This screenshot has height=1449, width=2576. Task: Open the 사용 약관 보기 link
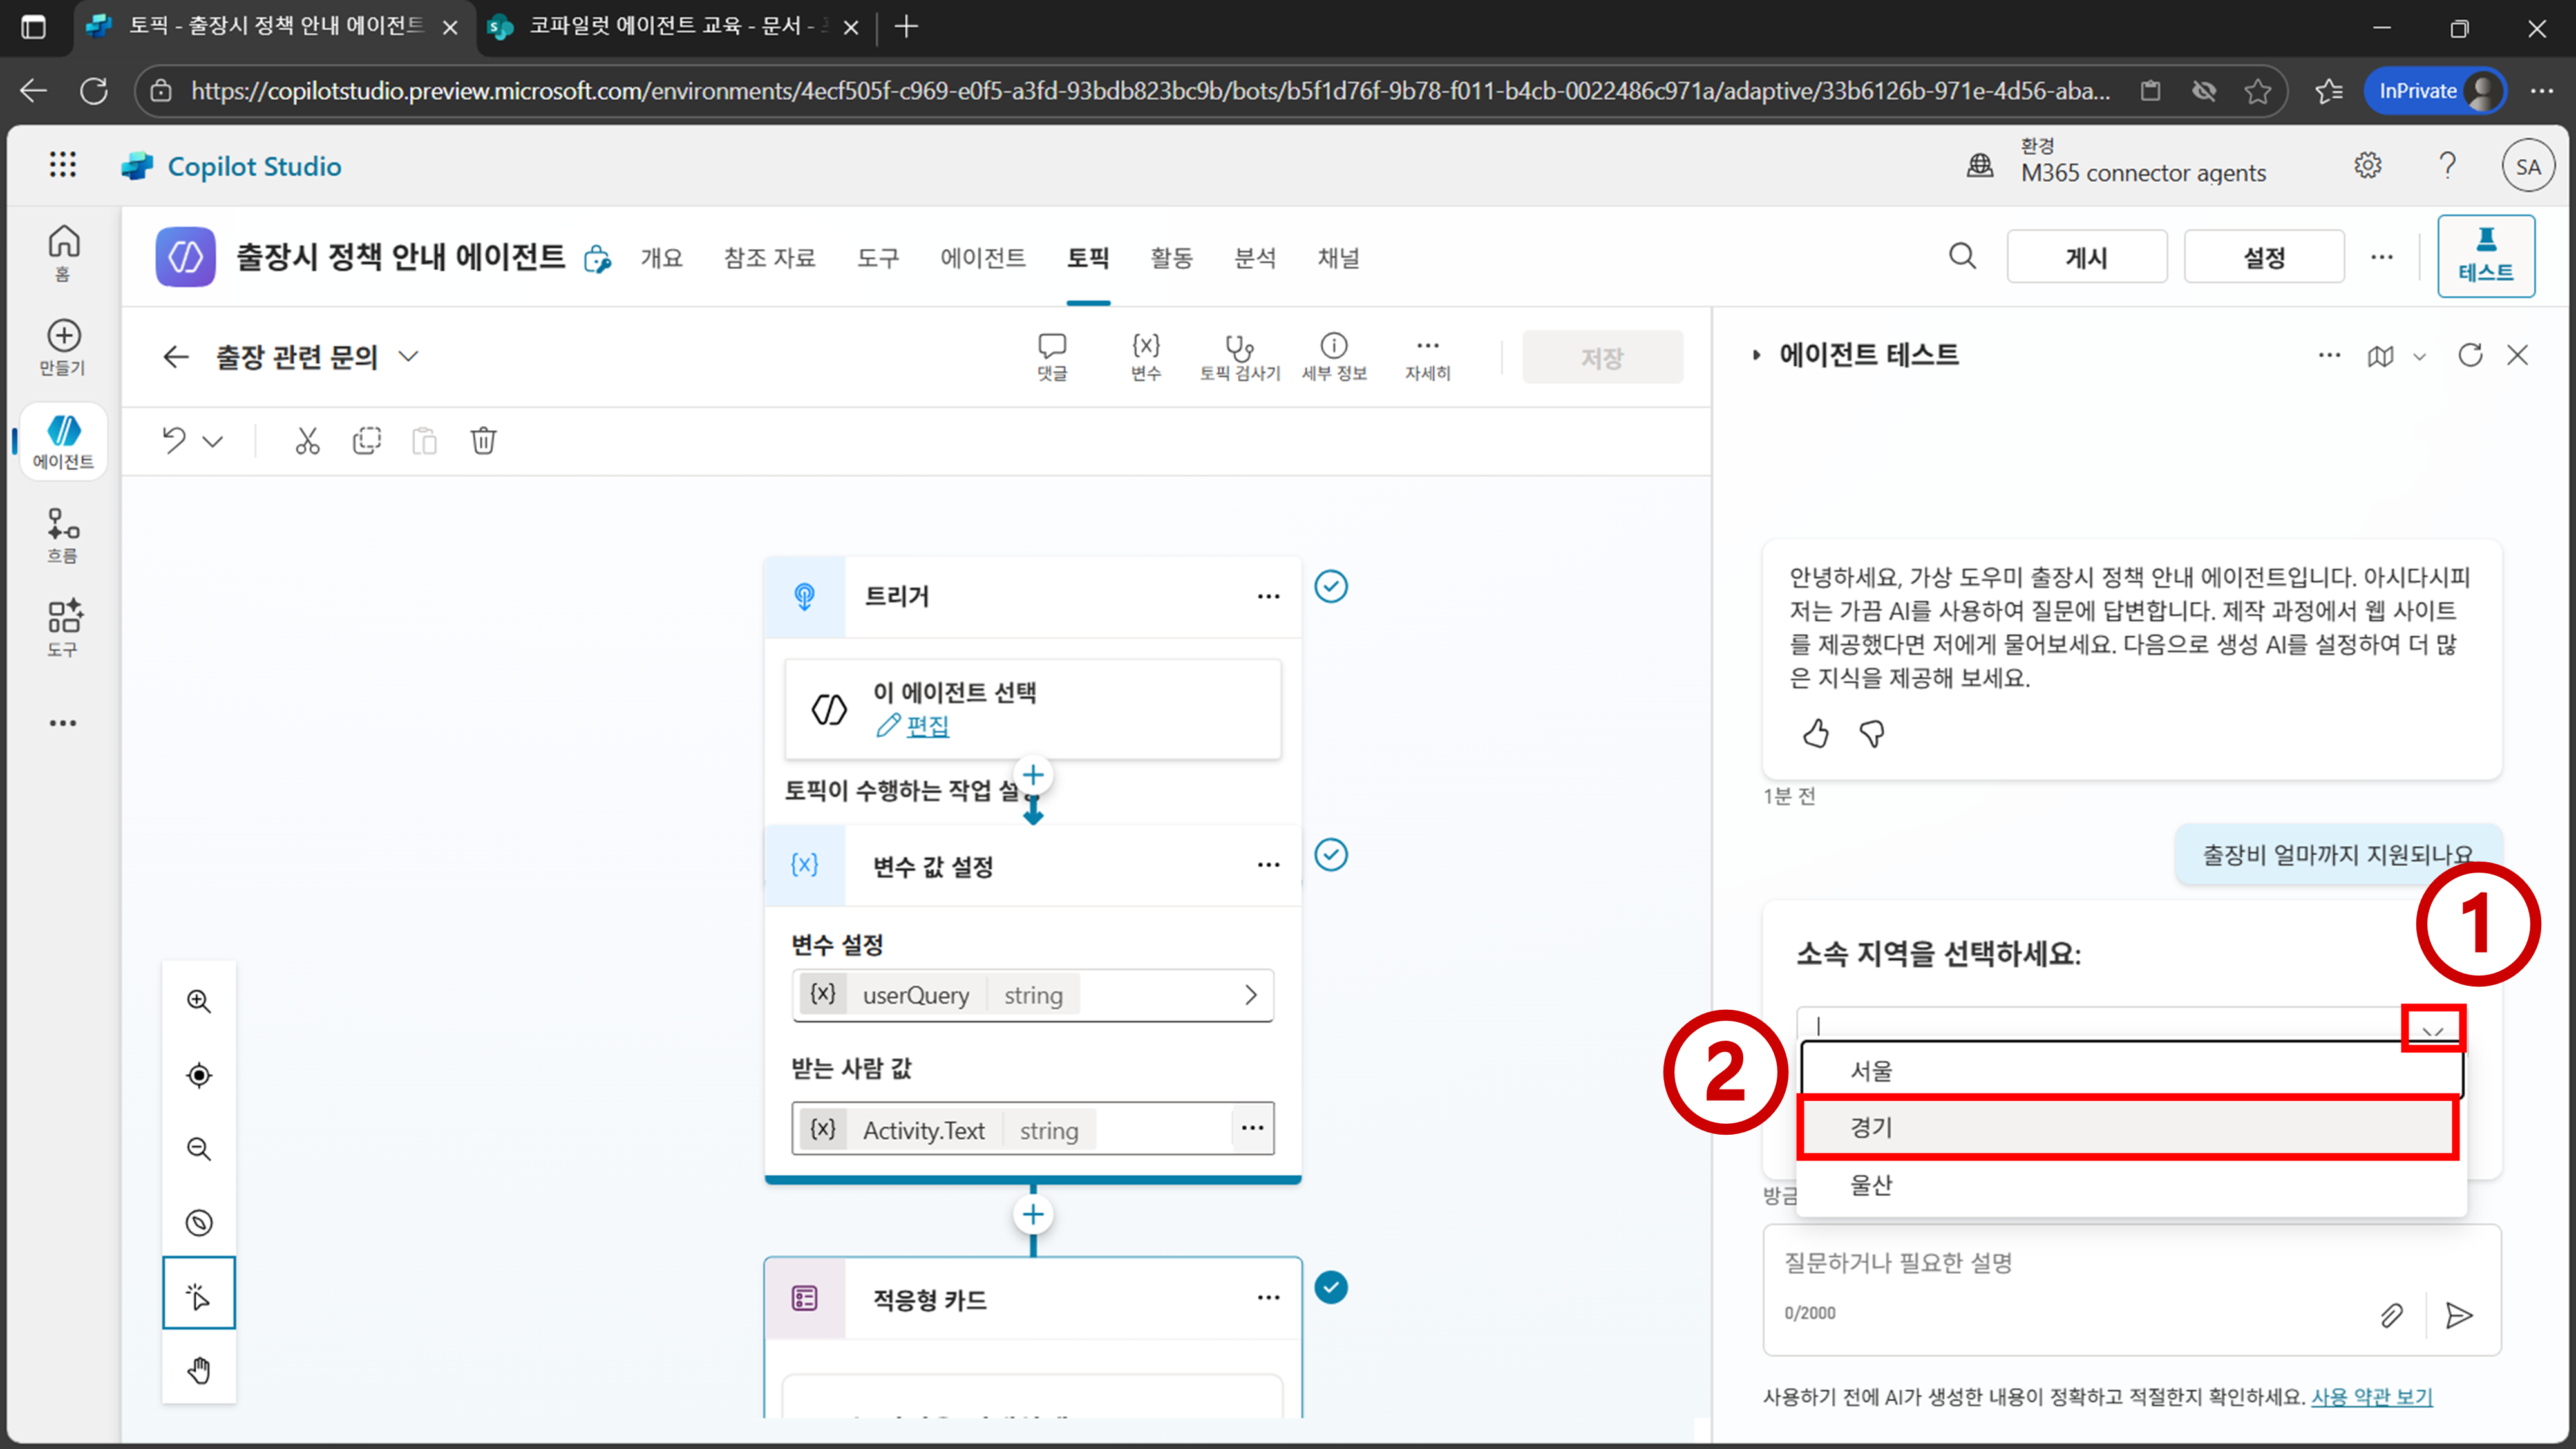point(2371,1397)
